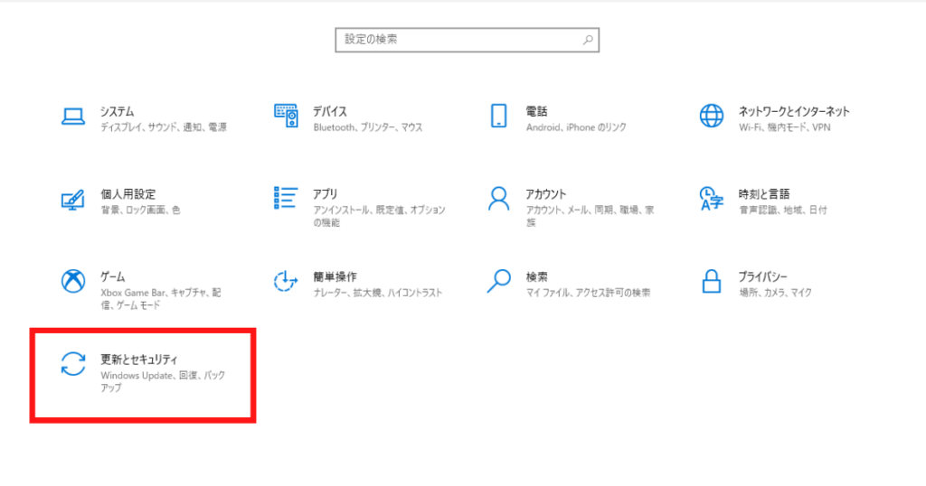This screenshot has width=926, height=486.
Task: Click the アカウント person icon
Action: pyautogui.click(x=498, y=199)
